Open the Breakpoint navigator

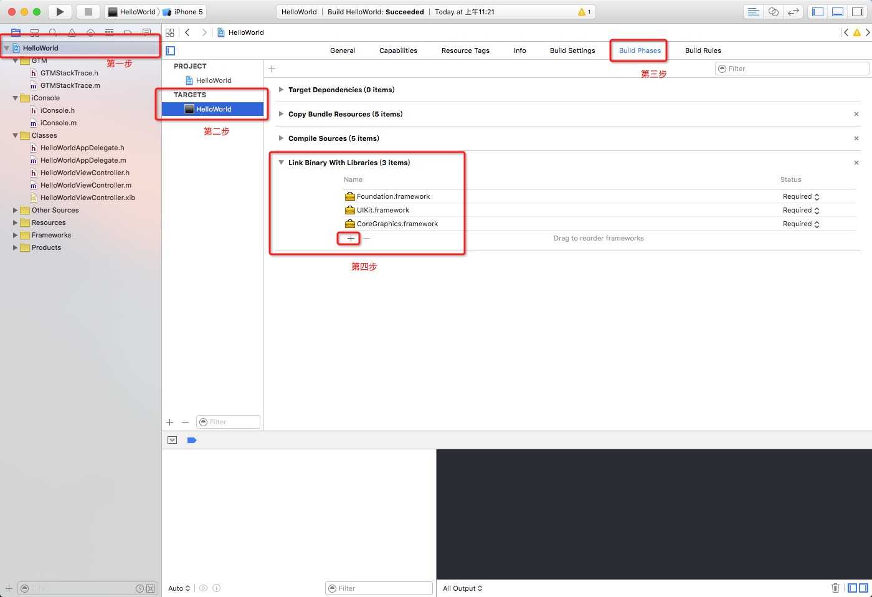(x=128, y=32)
